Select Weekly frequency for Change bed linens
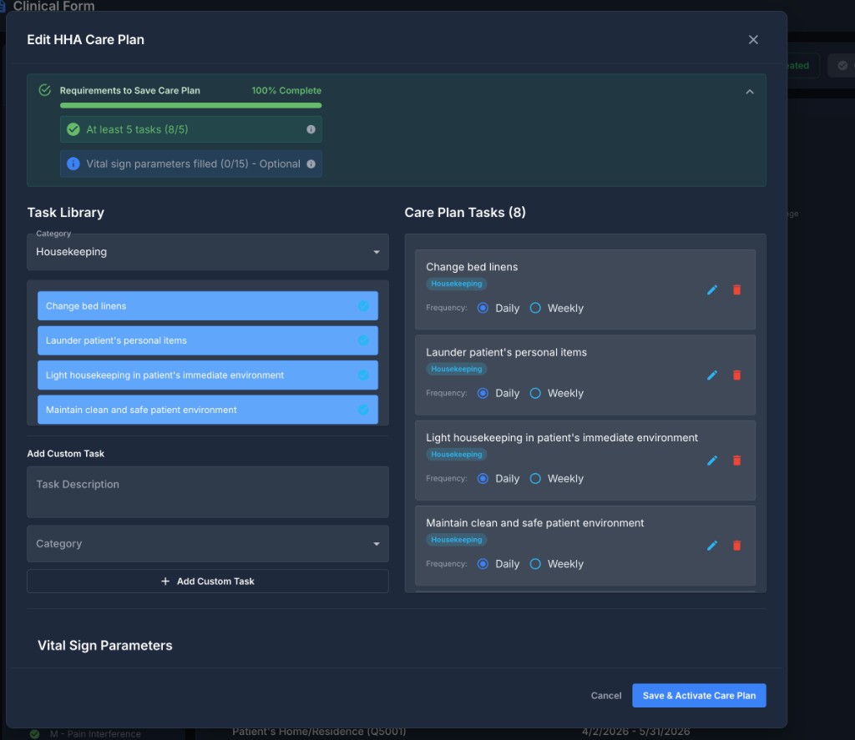 (x=535, y=308)
